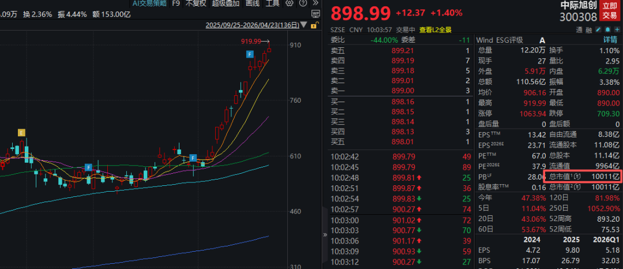623x269 pixels.
Task: Click the 查看L2全景 link
Action: [435, 29]
